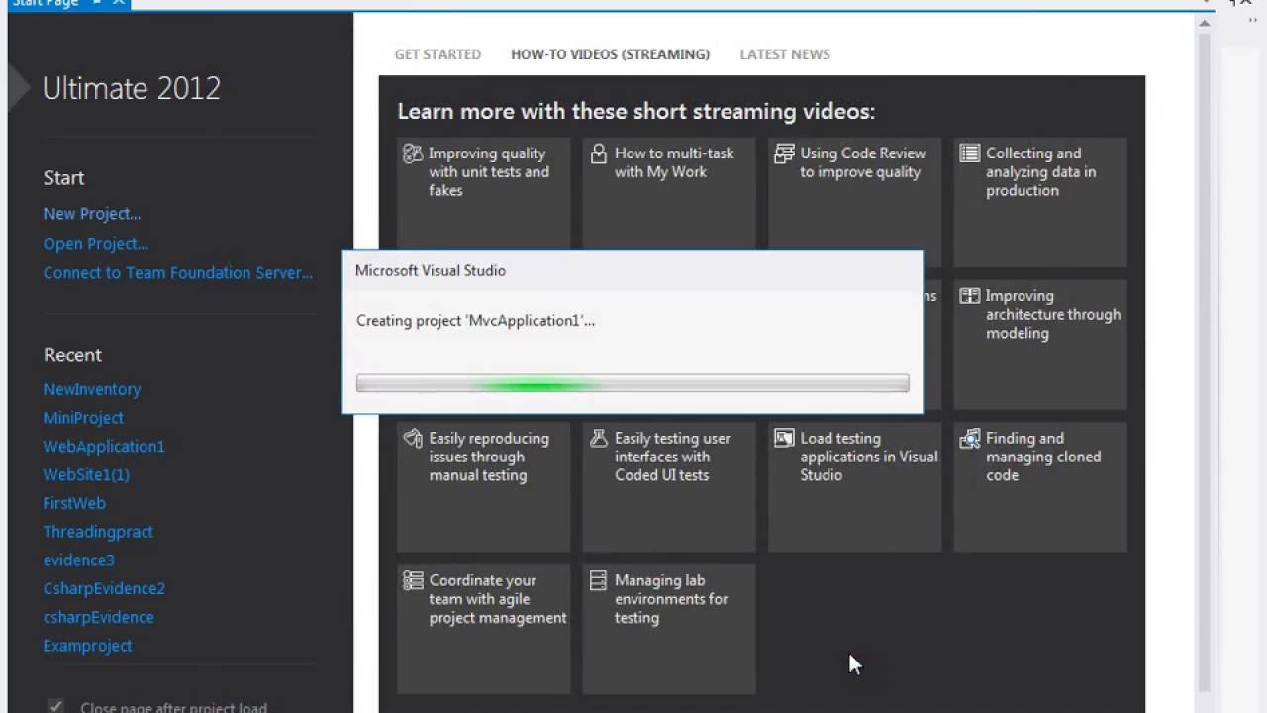Screen dimensions: 1267x713
Task: Open the recent project CsharpEvidence2
Action: pos(104,588)
